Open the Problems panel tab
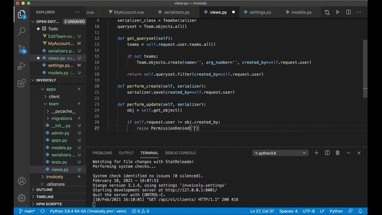This screenshot has height=215, width=382. click(x=102, y=153)
